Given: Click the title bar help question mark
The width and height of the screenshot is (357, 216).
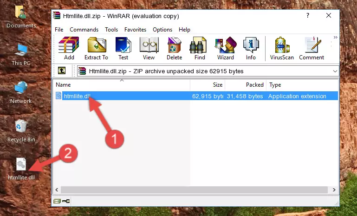Looking at the screenshot, I should [x=308, y=15].
